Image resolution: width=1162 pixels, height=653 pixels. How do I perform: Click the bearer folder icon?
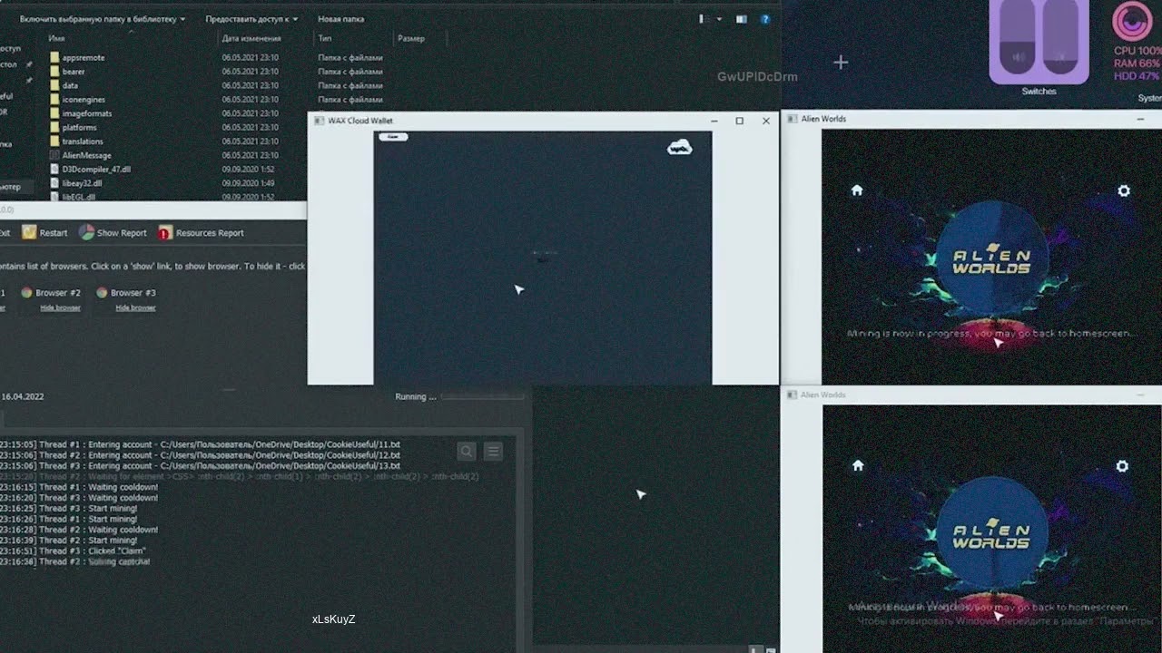54,72
